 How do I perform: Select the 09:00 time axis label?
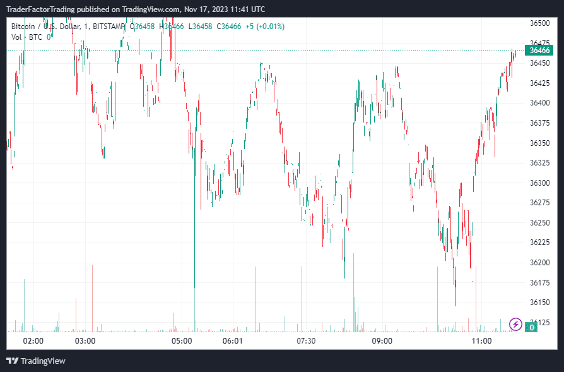382,341
